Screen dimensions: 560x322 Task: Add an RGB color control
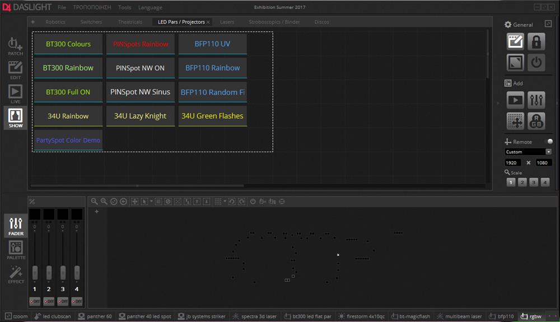coord(536,121)
